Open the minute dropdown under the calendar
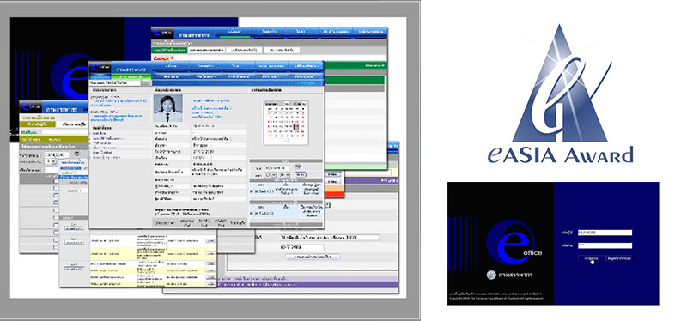 pyautogui.click(x=284, y=174)
